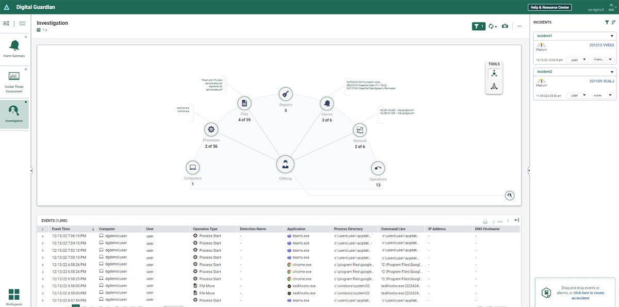Screen dimensions: 619x307
Task: Collapse the incident1 card
Action: [x=612, y=36]
